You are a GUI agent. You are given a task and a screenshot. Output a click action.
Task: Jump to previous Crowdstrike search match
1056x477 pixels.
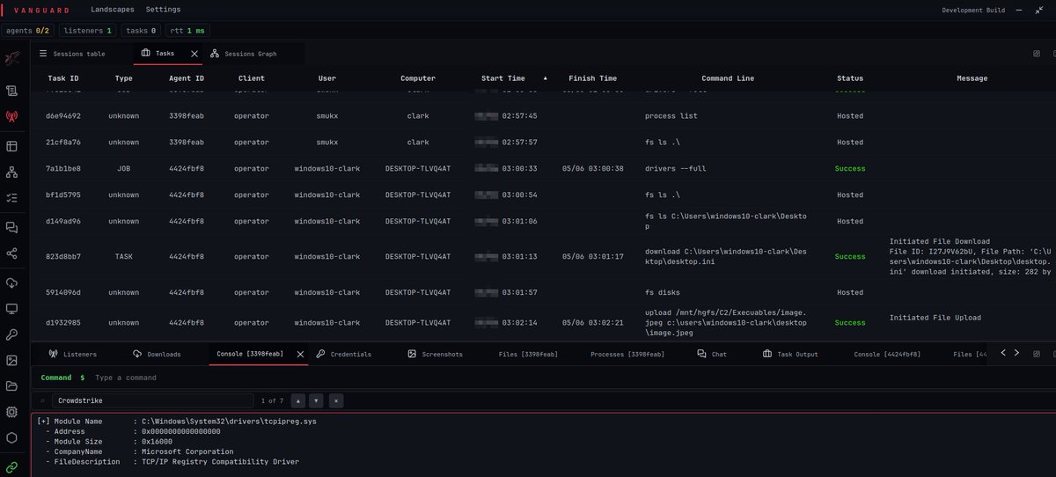(297, 400)
